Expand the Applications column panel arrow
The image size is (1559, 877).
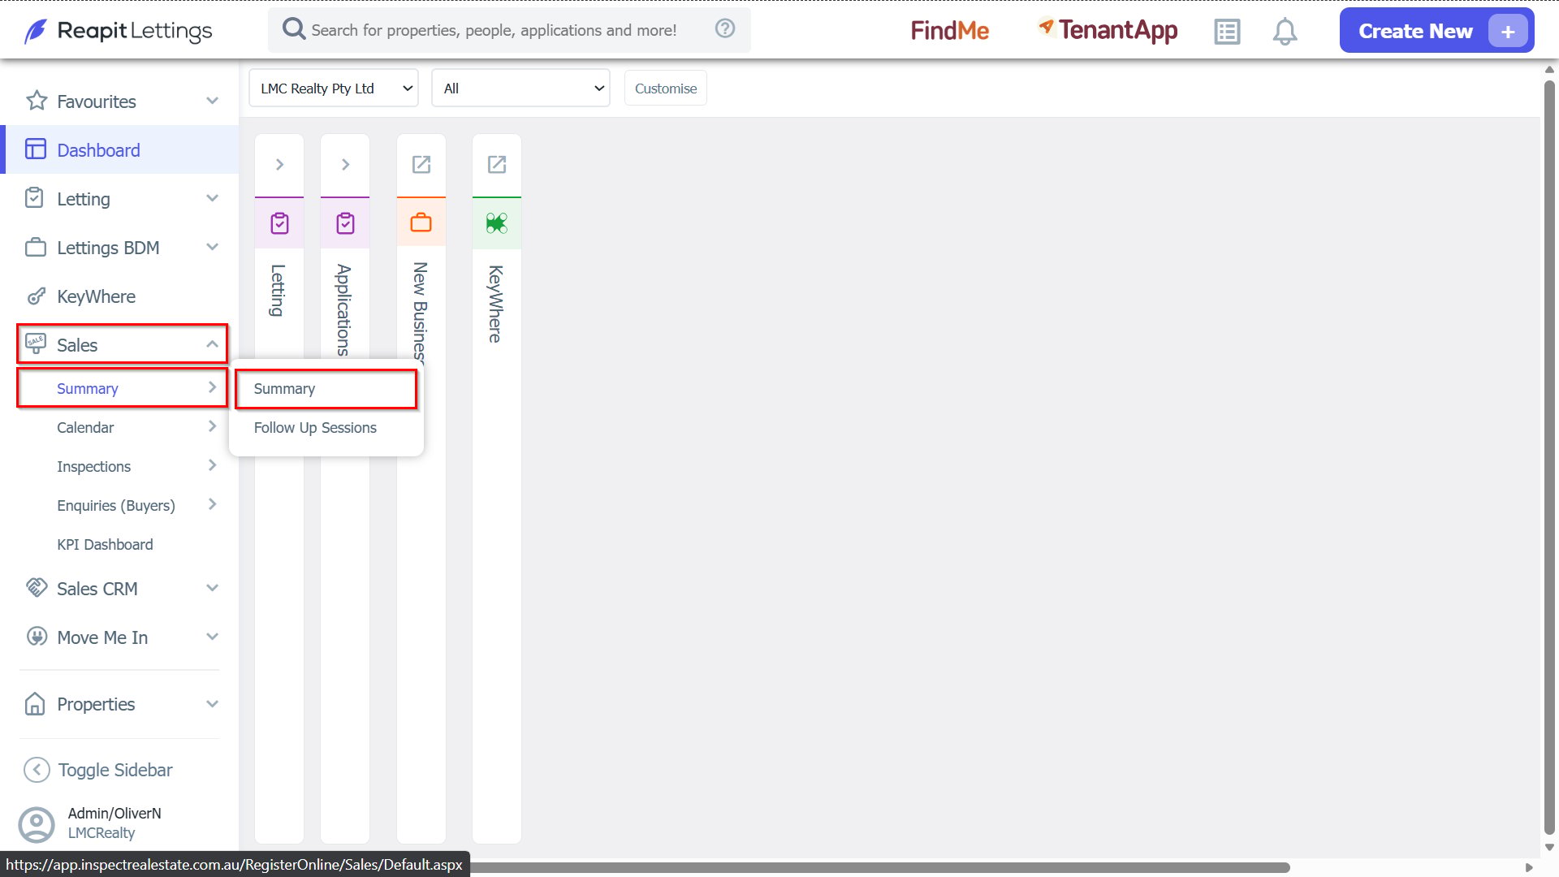[x=345, y=165]
